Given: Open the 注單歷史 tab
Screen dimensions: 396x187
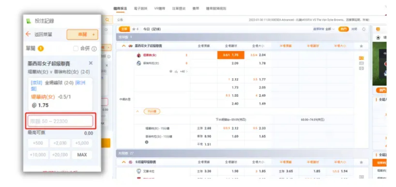Looking at the screenshot, I should [x=179, y=8].
